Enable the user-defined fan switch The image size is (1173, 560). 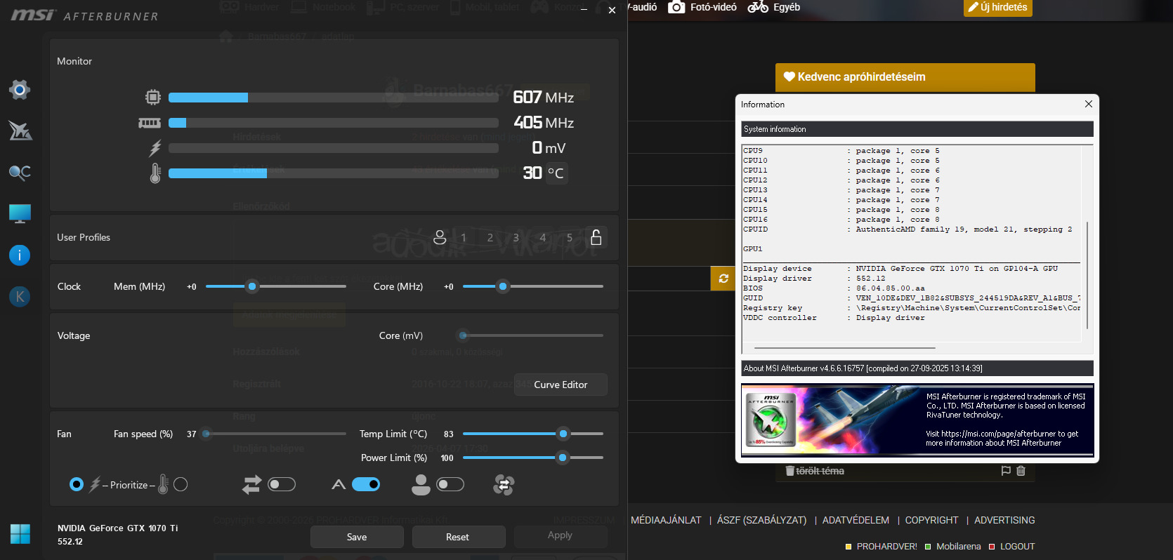[x=450, y=484]
